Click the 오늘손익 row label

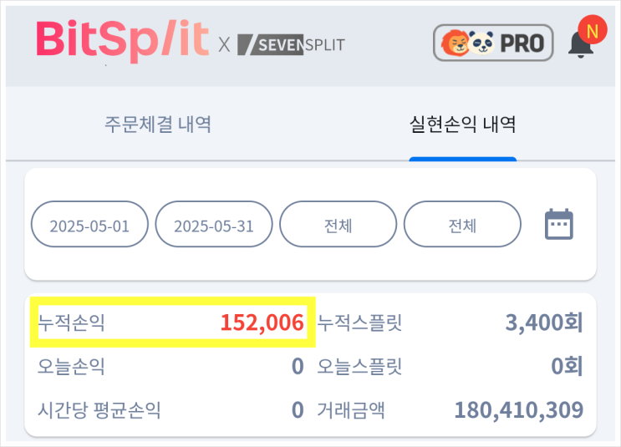click(x=72, y=367)
